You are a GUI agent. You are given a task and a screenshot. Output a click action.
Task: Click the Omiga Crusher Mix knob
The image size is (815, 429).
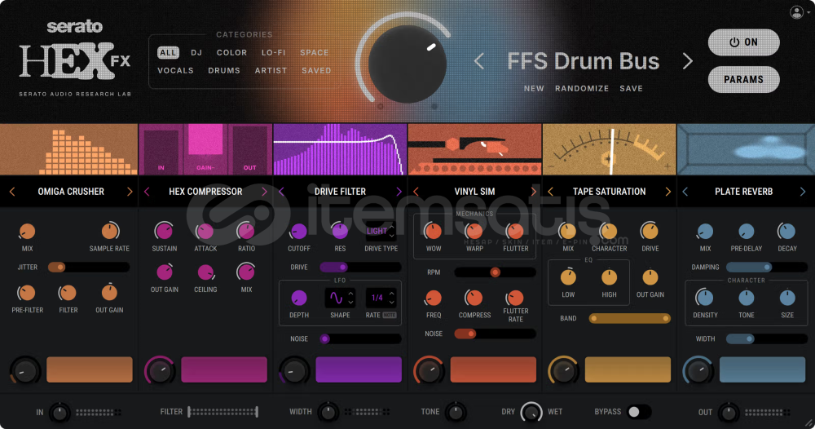click(x=27, y=232)
